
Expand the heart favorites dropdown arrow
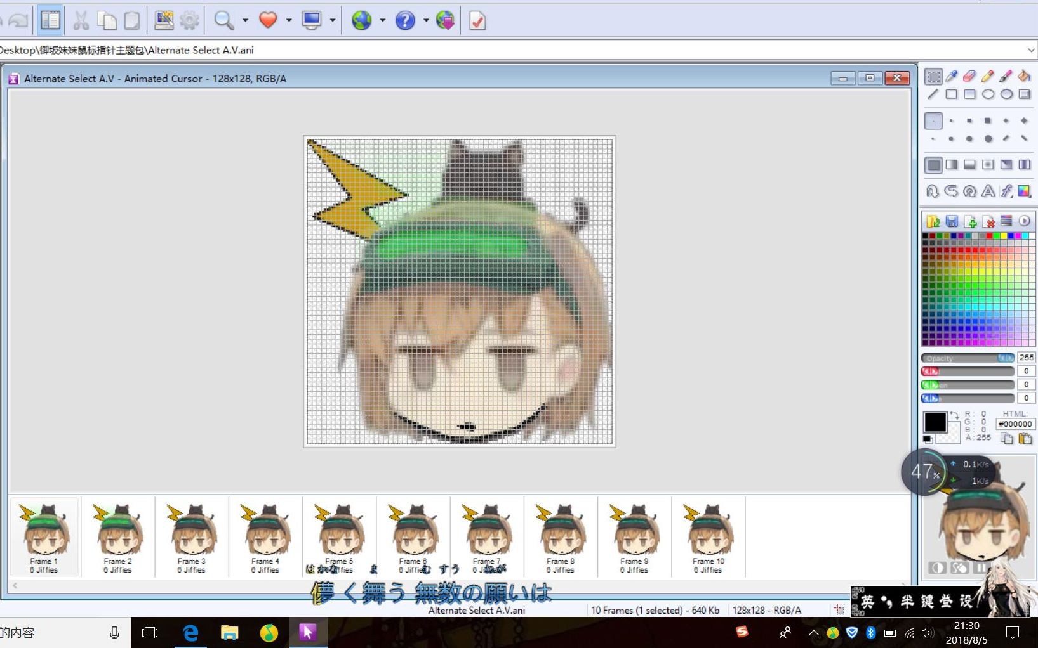tap(289, 21)
